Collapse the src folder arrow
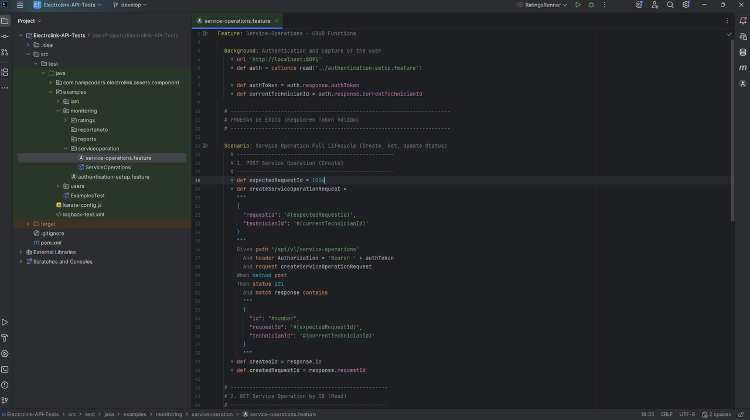This screenshot has height=420, width=750. coord(28,54)
